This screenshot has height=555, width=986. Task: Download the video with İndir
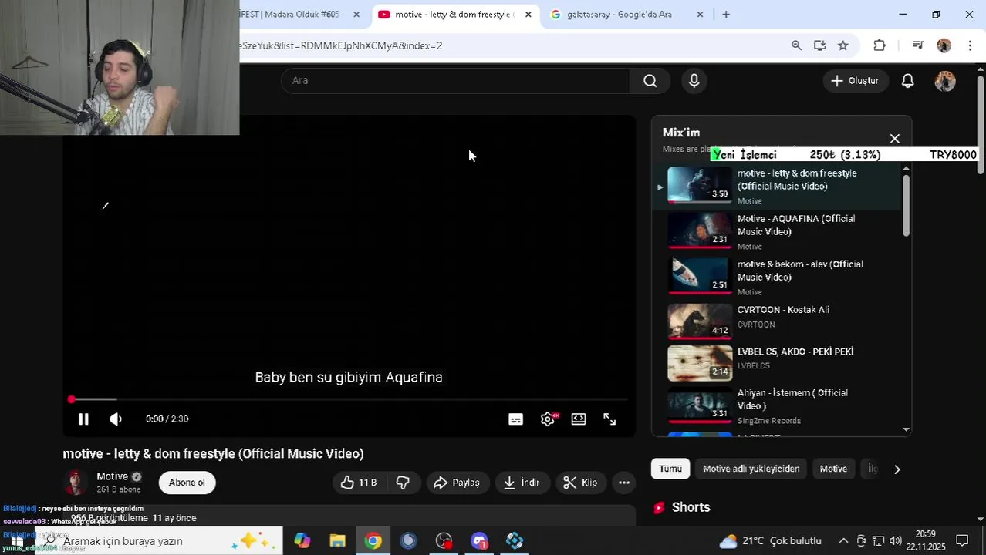click(x=522, y=483)
